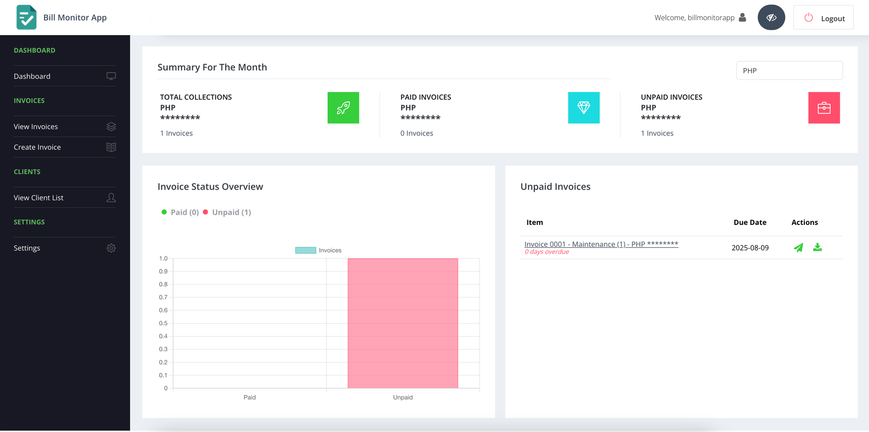Click the red briefcase Unpaid Invoices icon
This screenshot has height=432, width=869.
[x=823, y=108]
